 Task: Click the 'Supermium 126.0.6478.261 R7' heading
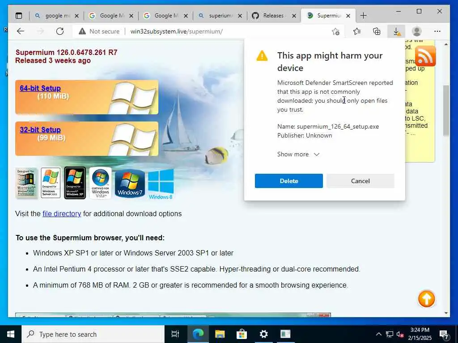(66, 53)
